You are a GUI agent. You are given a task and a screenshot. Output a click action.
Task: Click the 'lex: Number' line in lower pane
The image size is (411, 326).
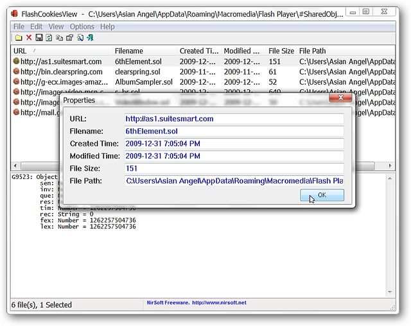[x=88, y=227]
